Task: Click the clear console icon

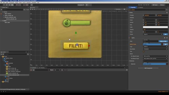Action: tap(31, 70)
